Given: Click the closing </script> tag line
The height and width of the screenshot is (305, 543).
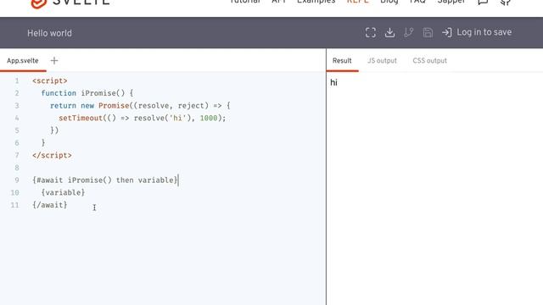Looking at the screenshot, I should pyautogui.click(x=52, y=156).
